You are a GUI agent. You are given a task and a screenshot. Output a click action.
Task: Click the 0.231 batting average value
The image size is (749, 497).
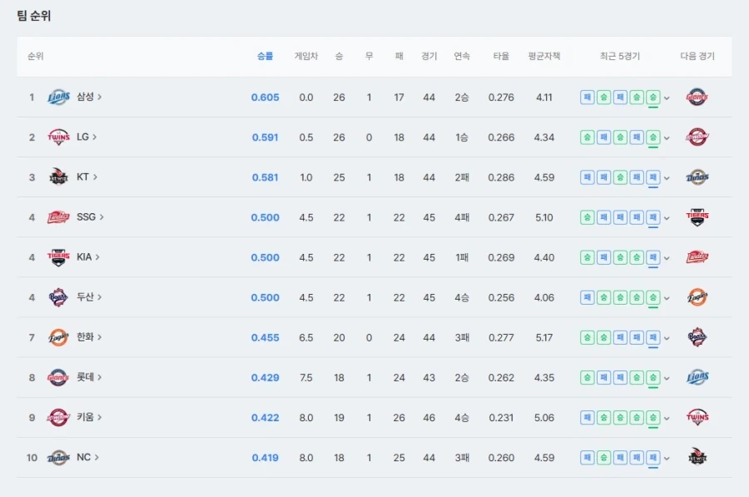pos(501,418)
